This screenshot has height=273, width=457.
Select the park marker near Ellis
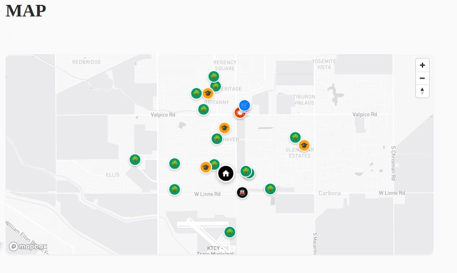click(135, 160)
